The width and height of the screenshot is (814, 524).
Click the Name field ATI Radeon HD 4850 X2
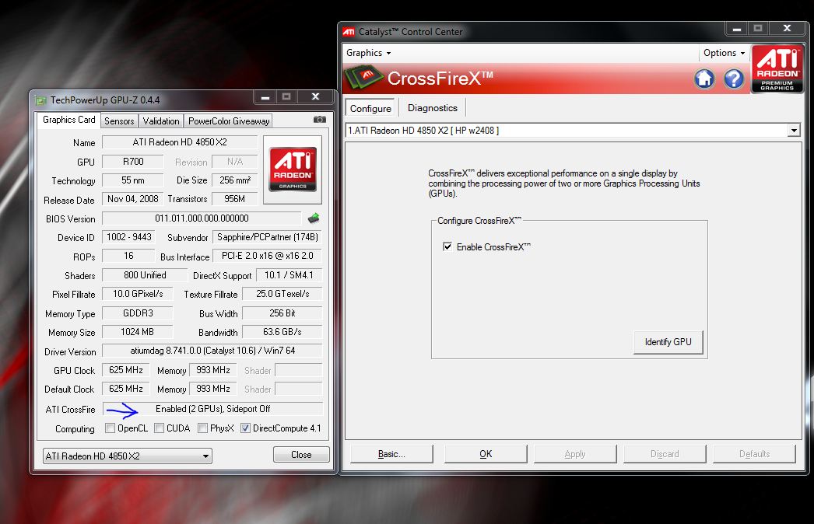(180, 142)
